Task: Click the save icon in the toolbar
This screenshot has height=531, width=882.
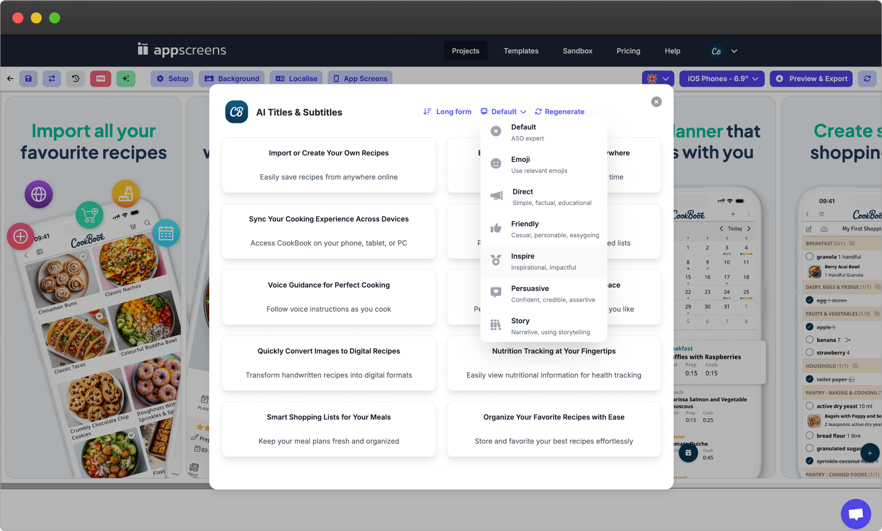Action: click(28, 78)
